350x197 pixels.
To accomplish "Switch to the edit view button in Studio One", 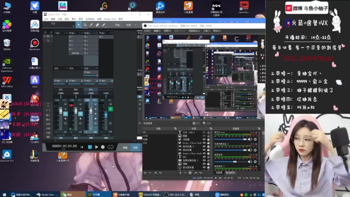I will [125, 148].
